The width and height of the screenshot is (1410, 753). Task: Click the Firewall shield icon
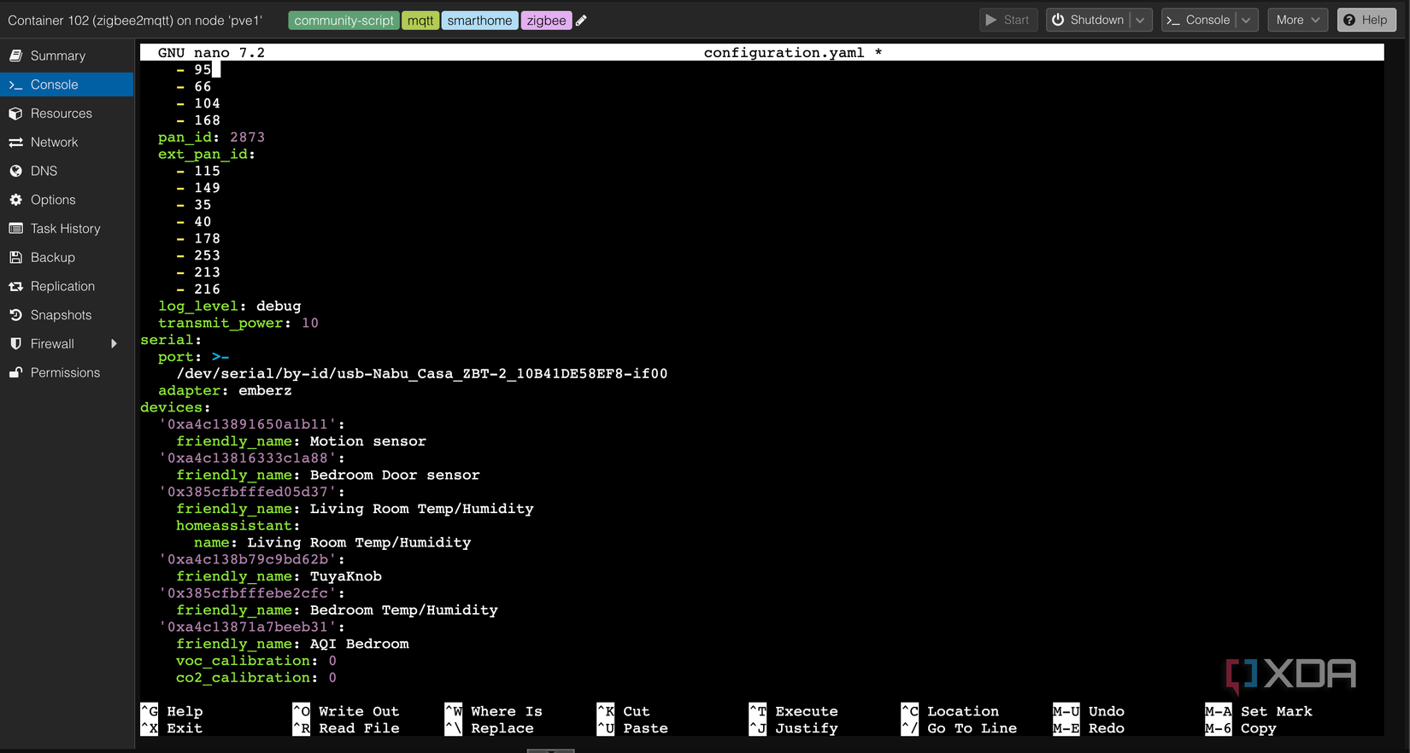point(15,344)
